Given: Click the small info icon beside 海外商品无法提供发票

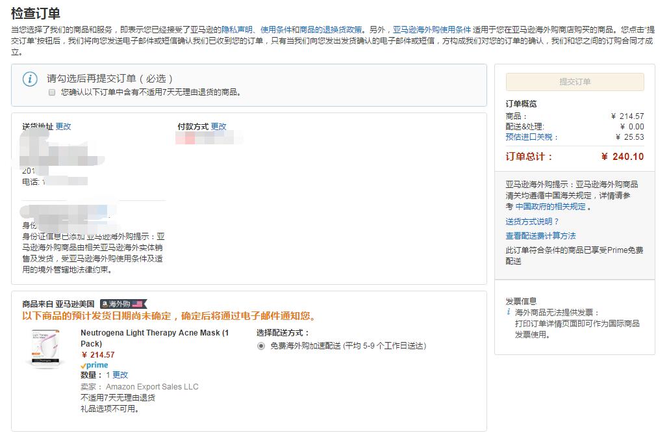Looking at the screenshot, I should pyautogui.click(x=509, y=312).
